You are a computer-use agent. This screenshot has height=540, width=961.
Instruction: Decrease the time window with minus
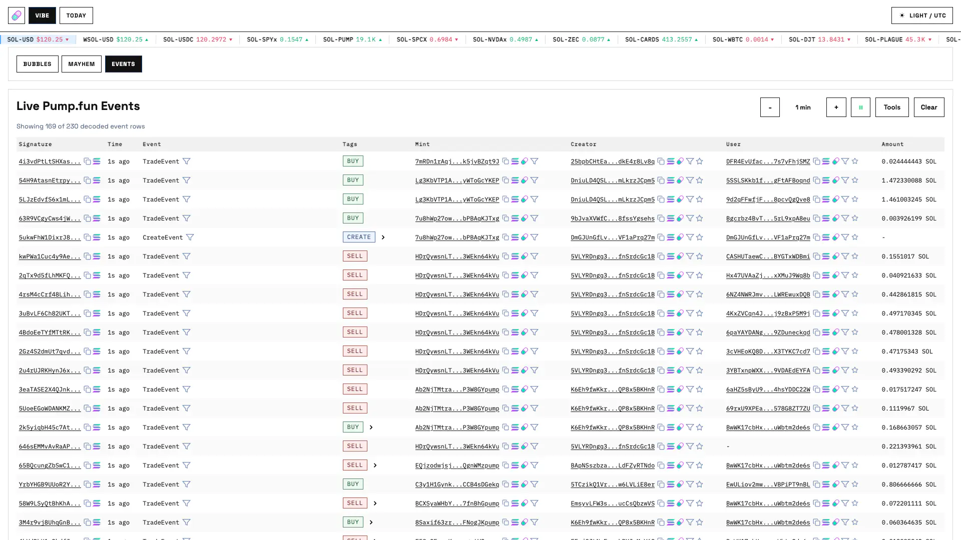pyautogui.click(x=770, y=107)
